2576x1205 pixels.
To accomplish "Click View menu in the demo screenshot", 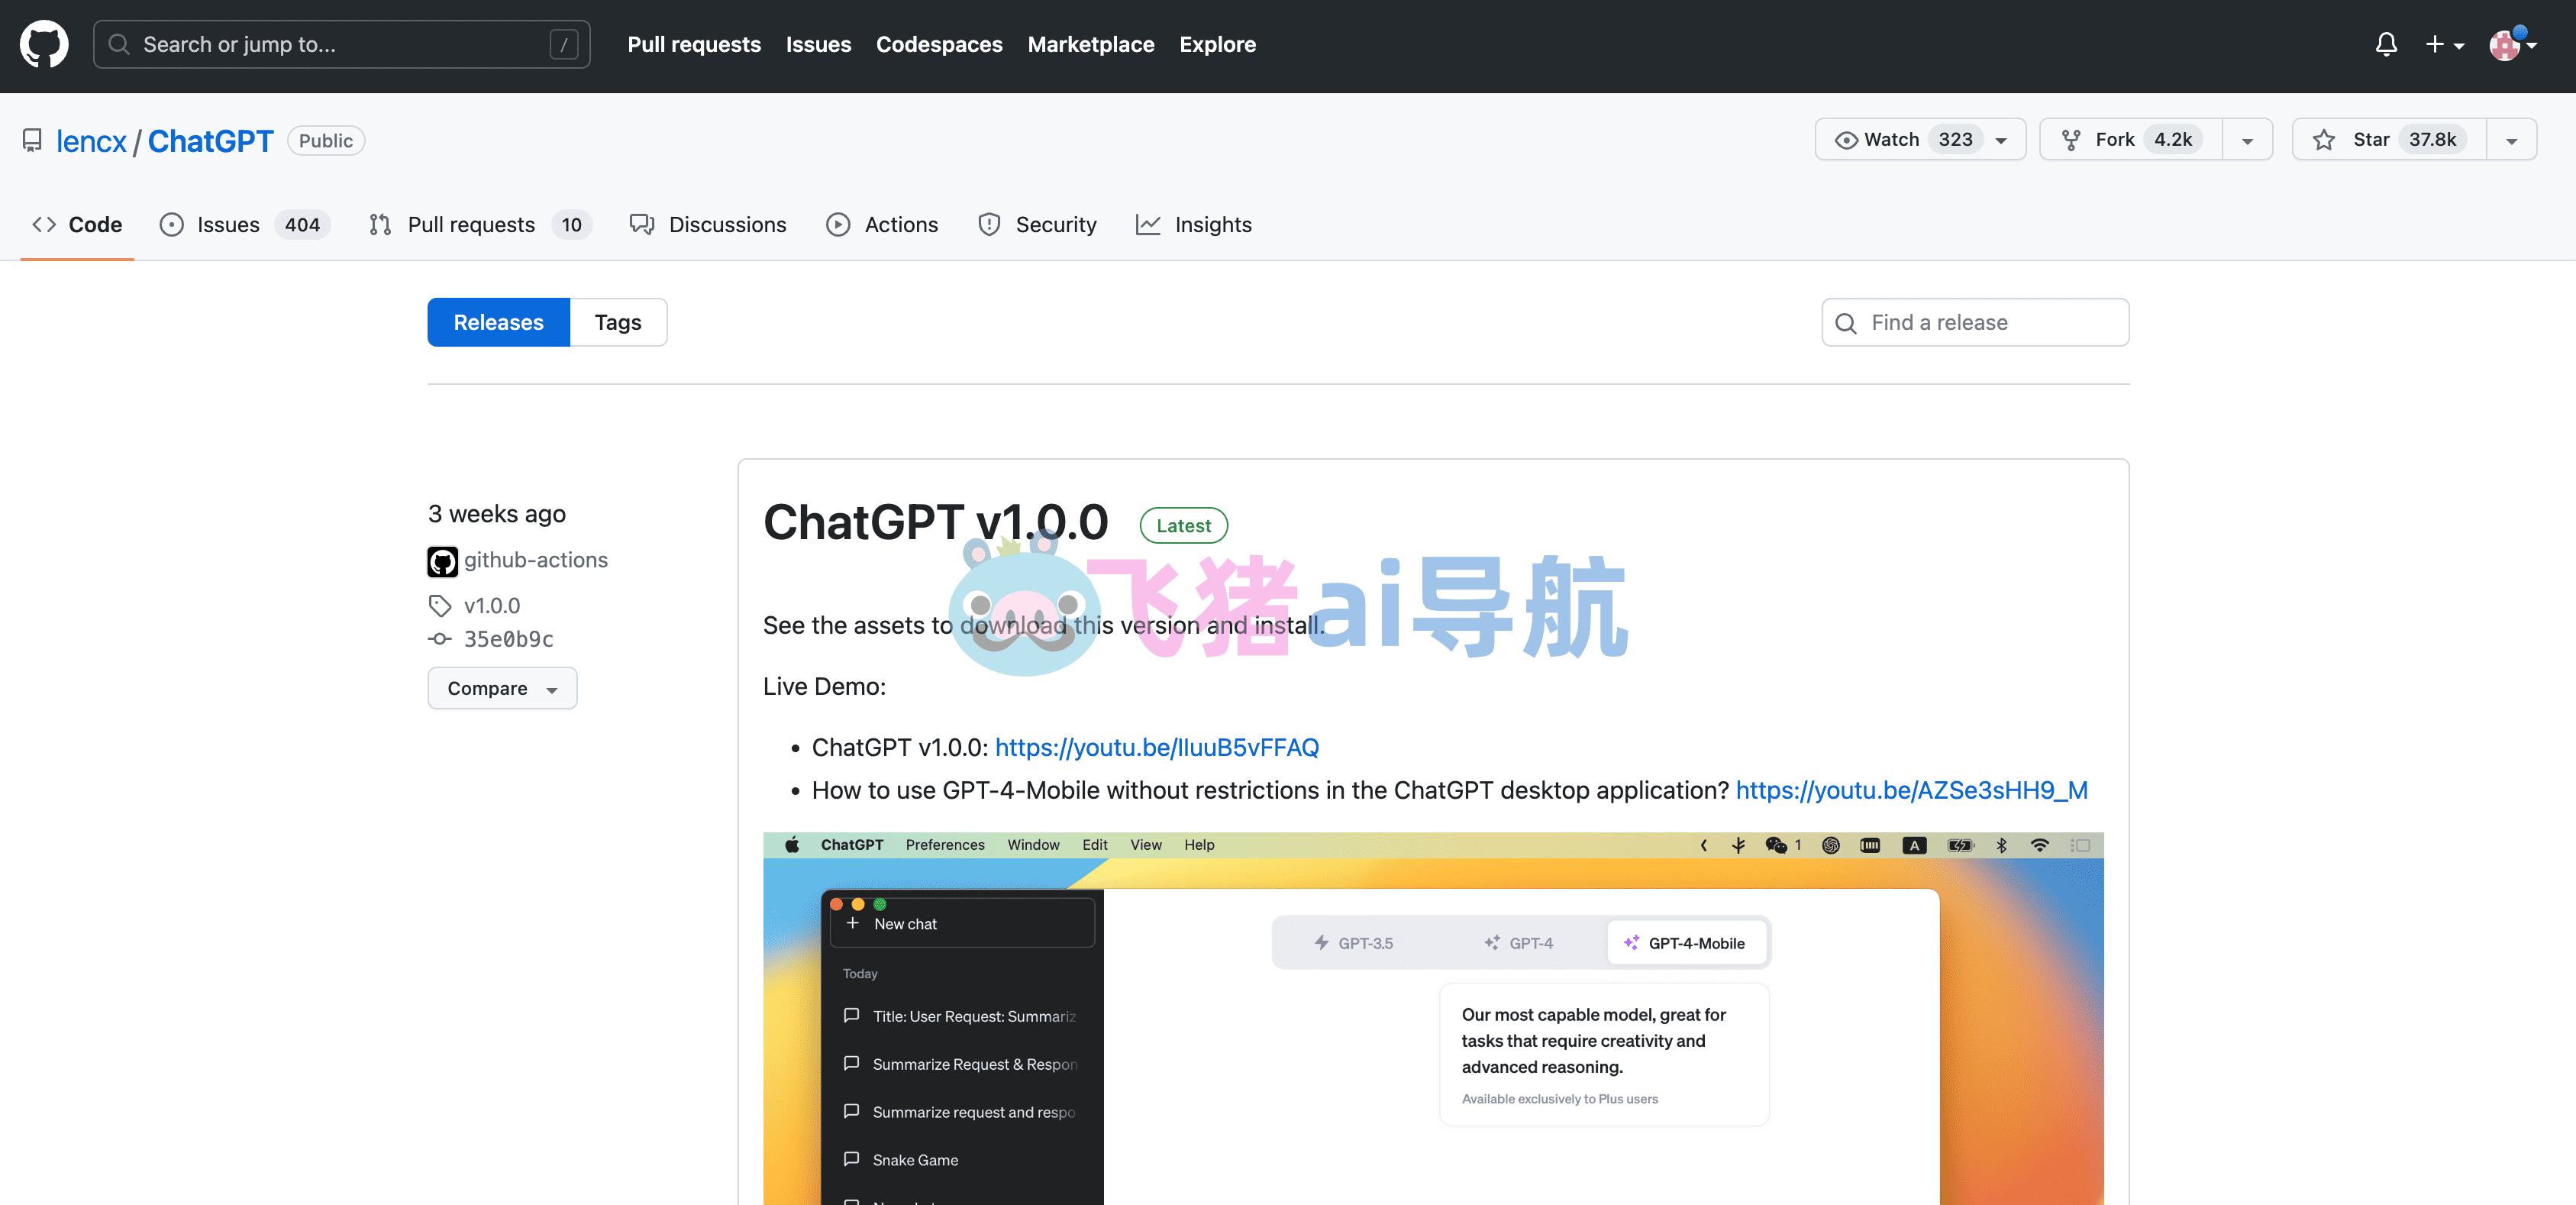I will pos(1146,845).
